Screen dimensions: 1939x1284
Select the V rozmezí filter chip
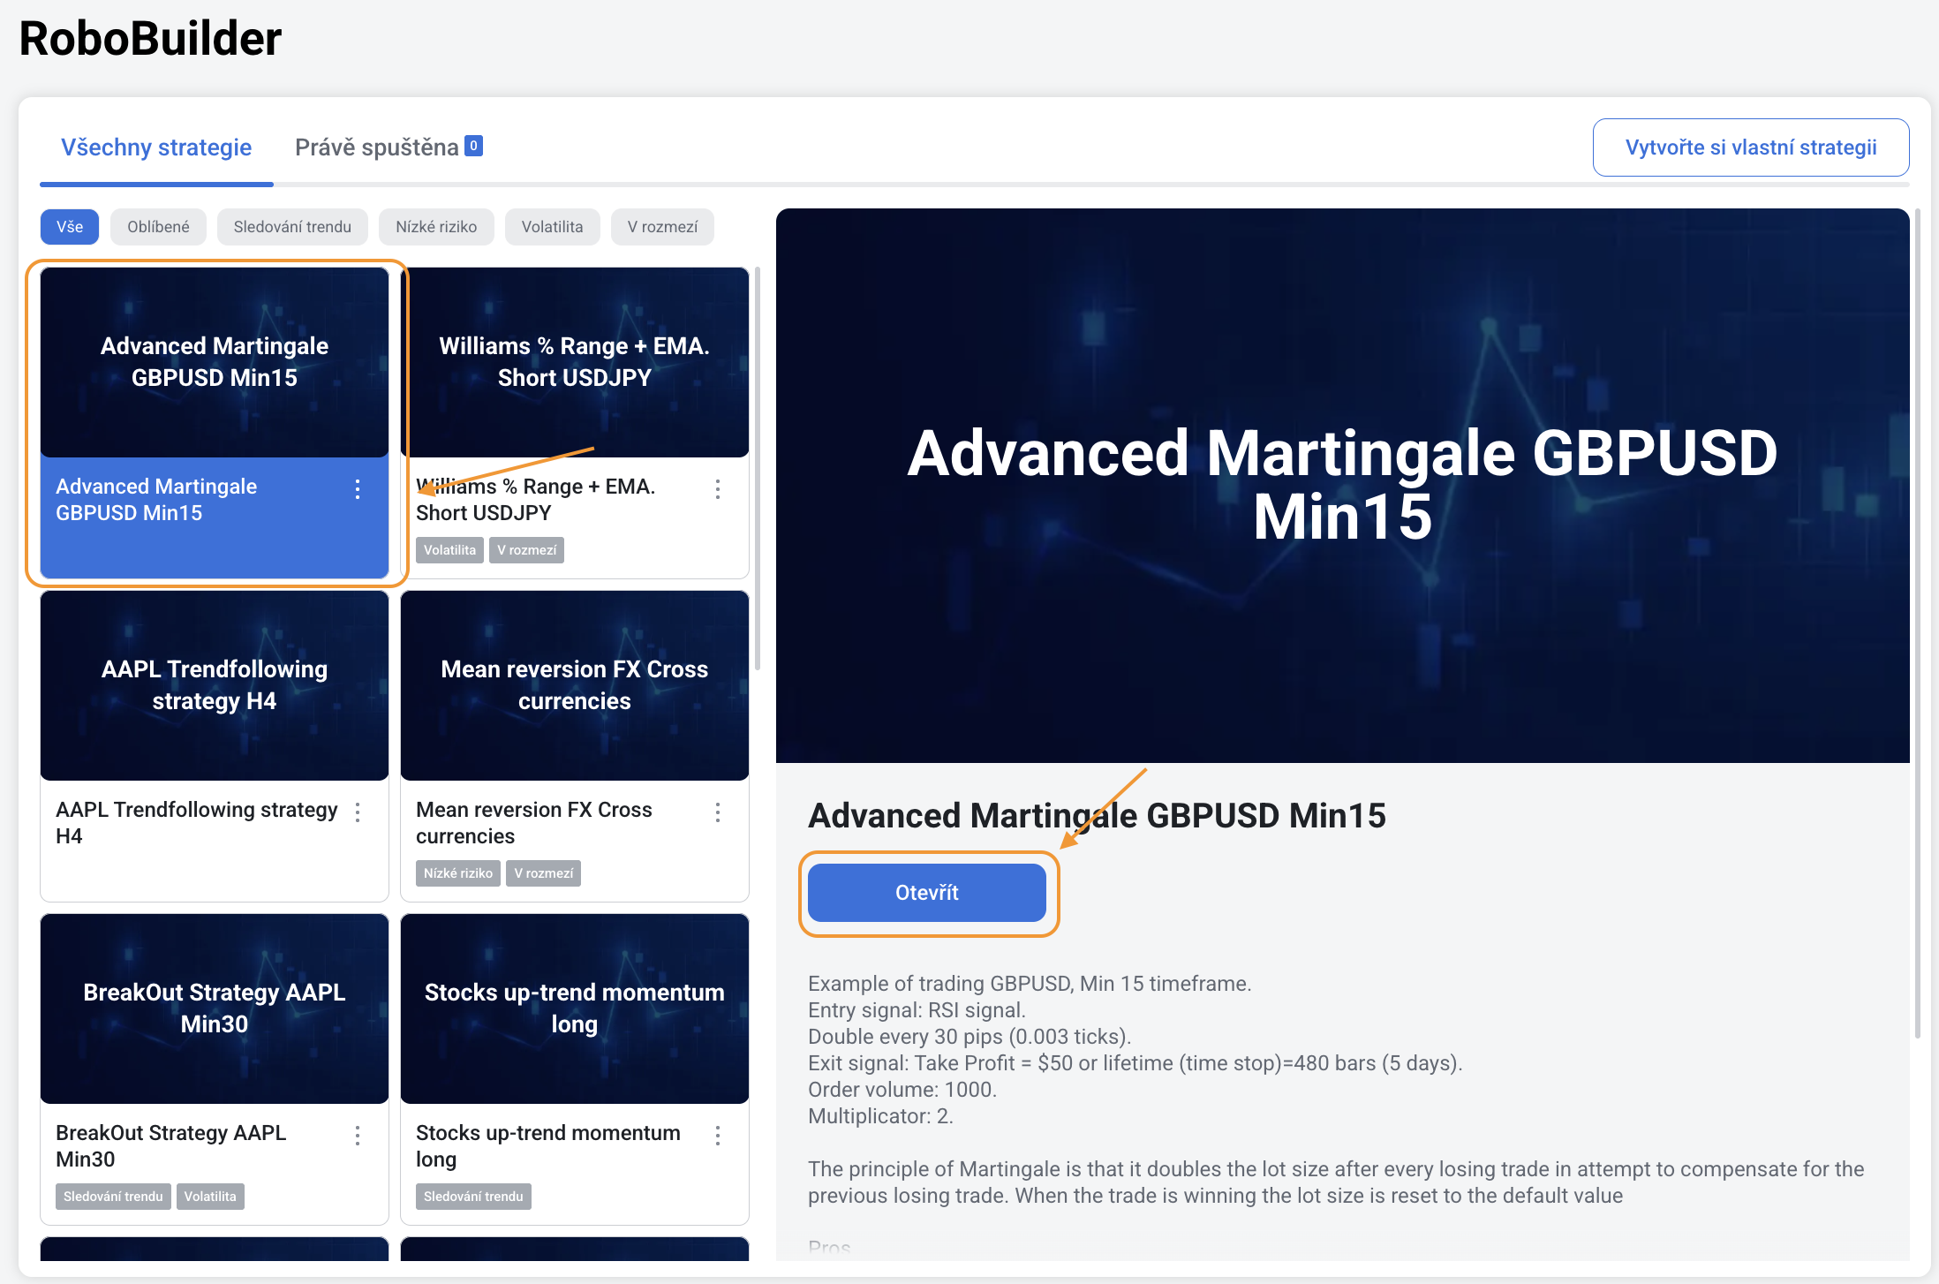click(x=662, y=227)
